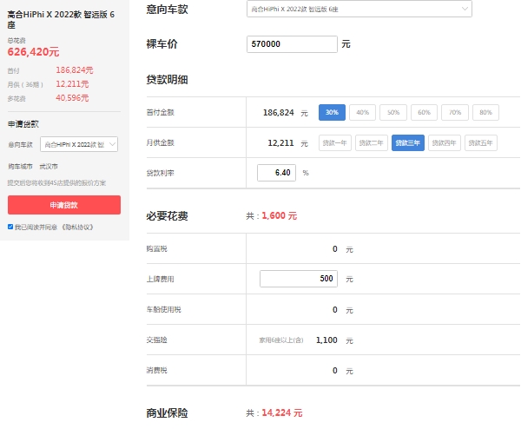Pick the 贷款五年 loan term
The height and width of the screenshot is (429, 521).
click(x=481, y=142)
